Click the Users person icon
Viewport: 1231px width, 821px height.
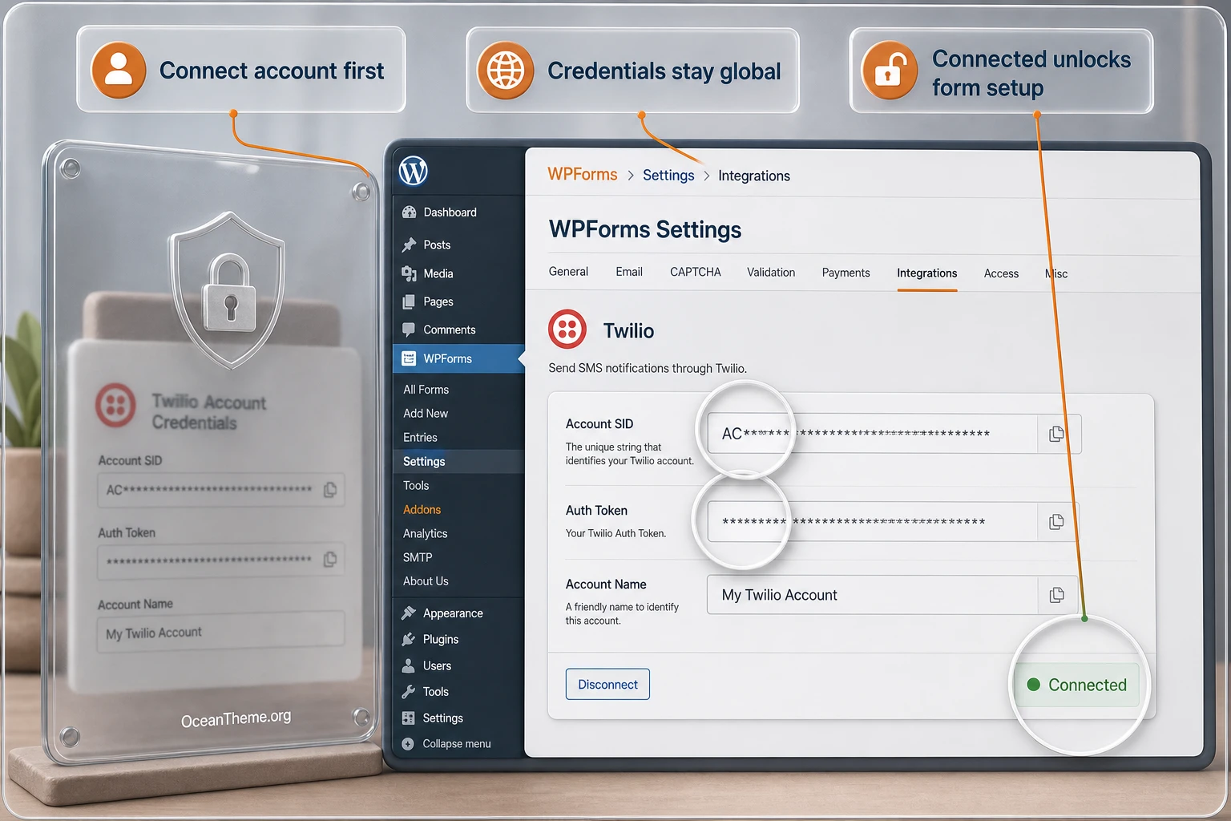click(x=409, y=665)
